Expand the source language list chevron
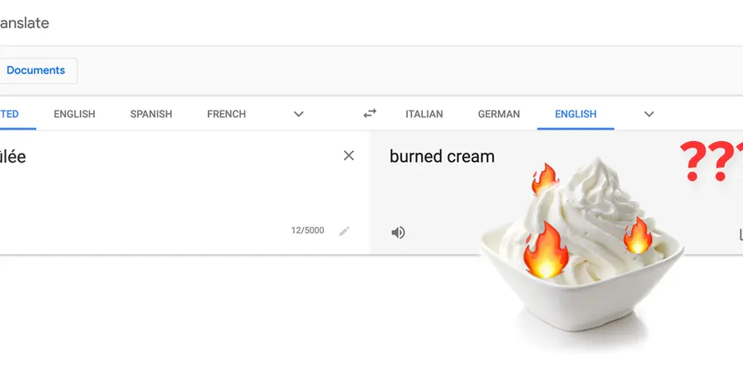This screenshot has height=387, width=743. tap(299, 114)
